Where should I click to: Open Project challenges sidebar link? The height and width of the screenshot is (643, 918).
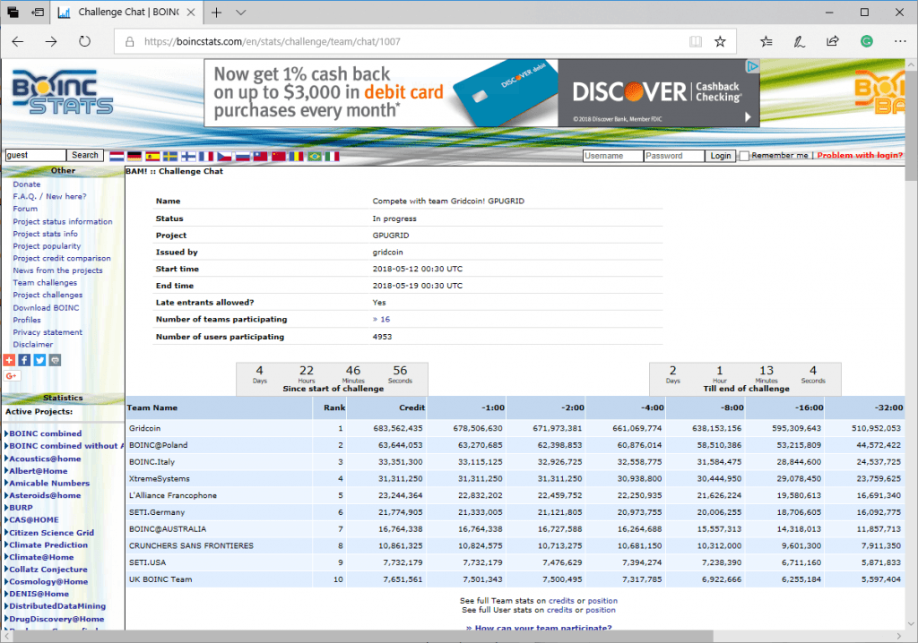pos(48,295)
